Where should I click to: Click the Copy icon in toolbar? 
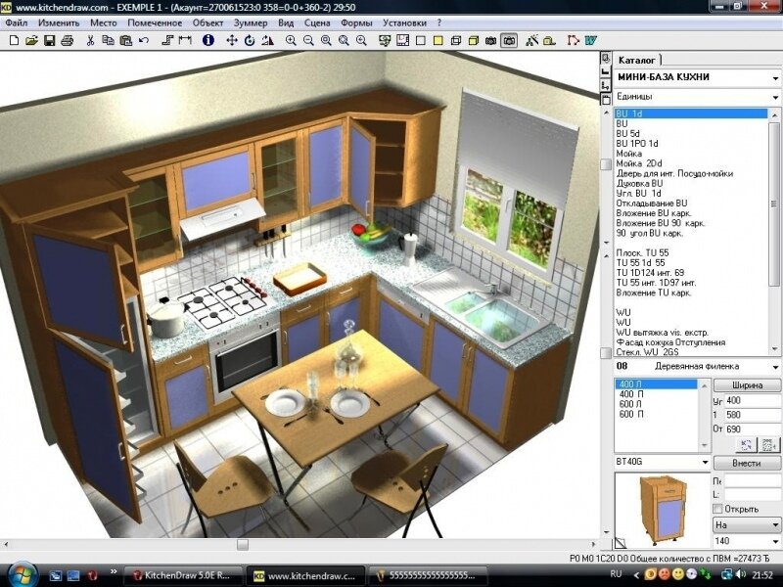tap(108, 41)
